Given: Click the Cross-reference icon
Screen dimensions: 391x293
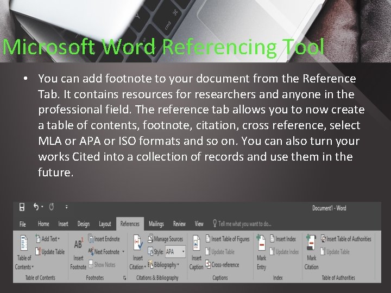Looking at the screenshot, I should [x=208, y=264].
